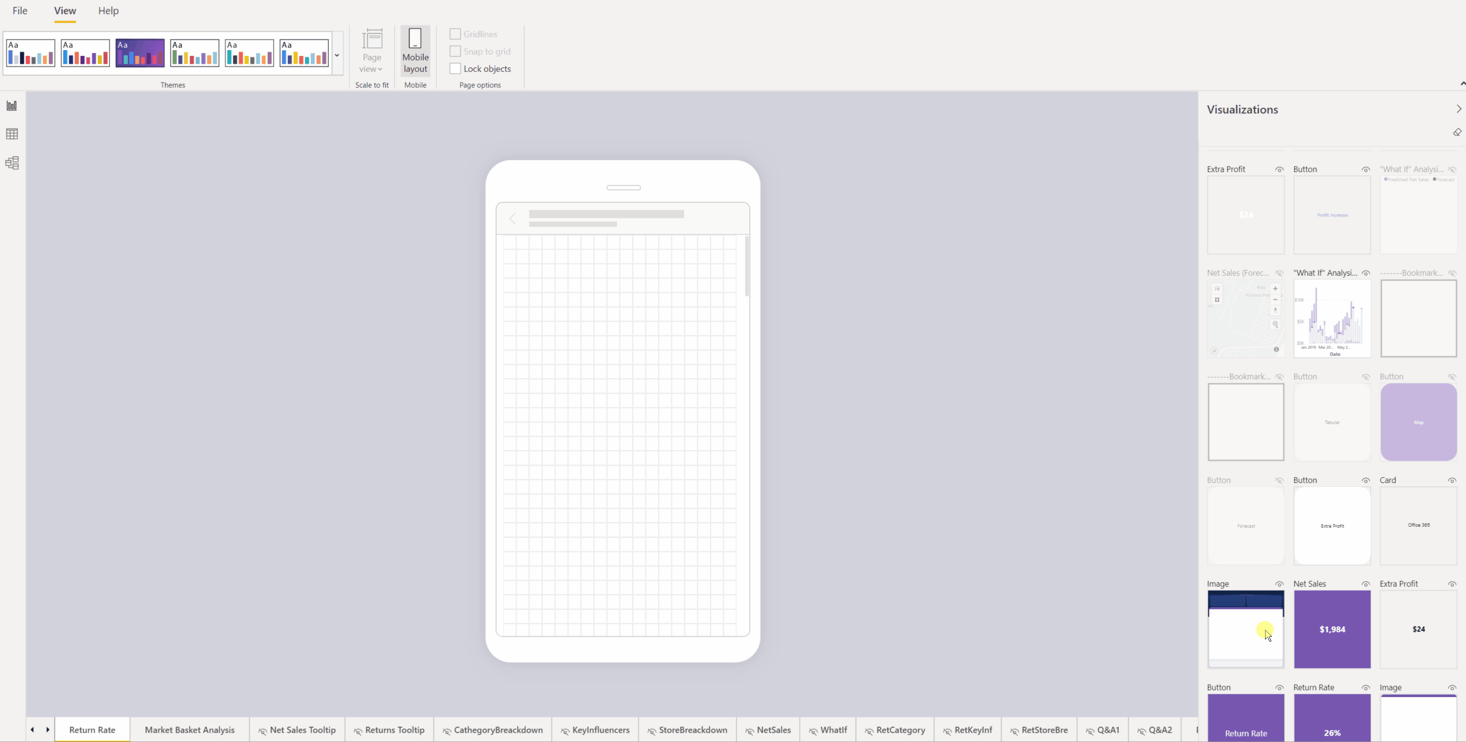
Task: Select the first theme swatch
Action: (31, 52)
